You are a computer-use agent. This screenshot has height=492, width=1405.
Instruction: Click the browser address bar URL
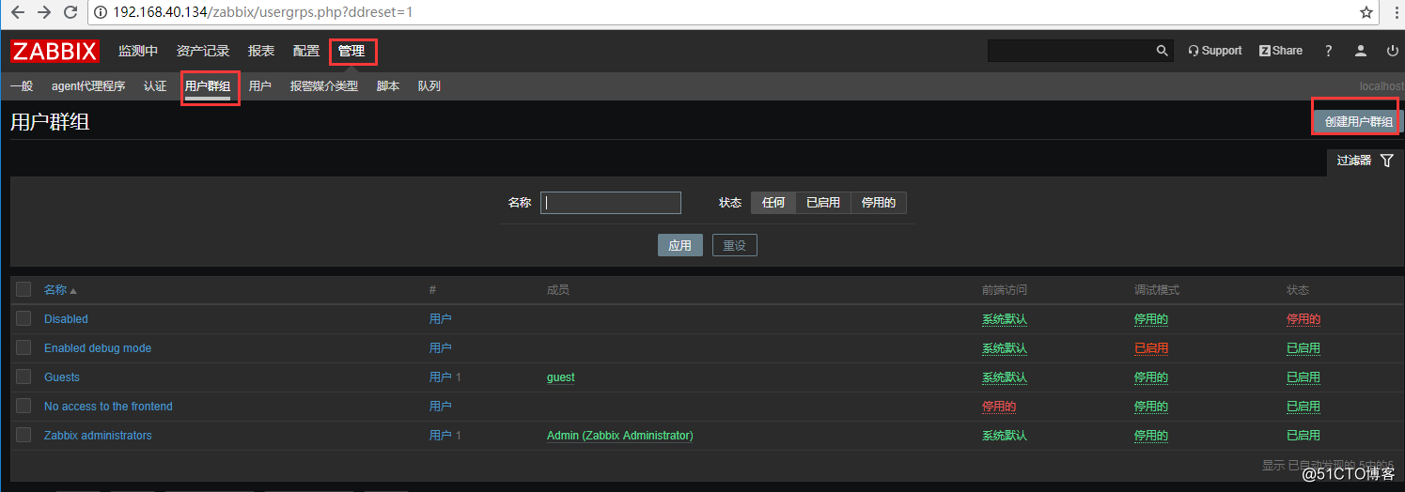262,13
